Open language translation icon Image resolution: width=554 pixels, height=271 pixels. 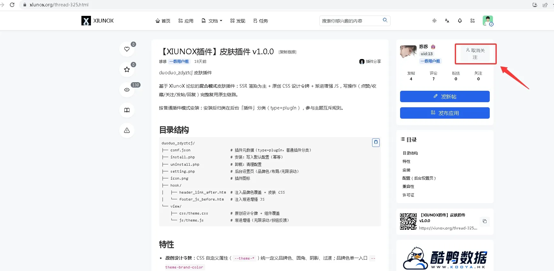(x=447, y=21)
